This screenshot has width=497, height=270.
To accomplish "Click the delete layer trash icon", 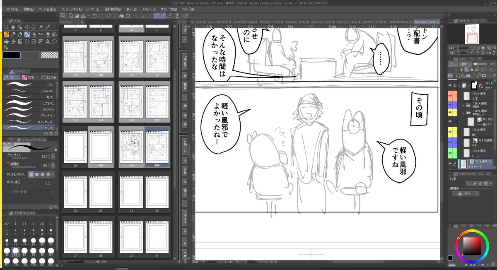I will coord(495,75).
